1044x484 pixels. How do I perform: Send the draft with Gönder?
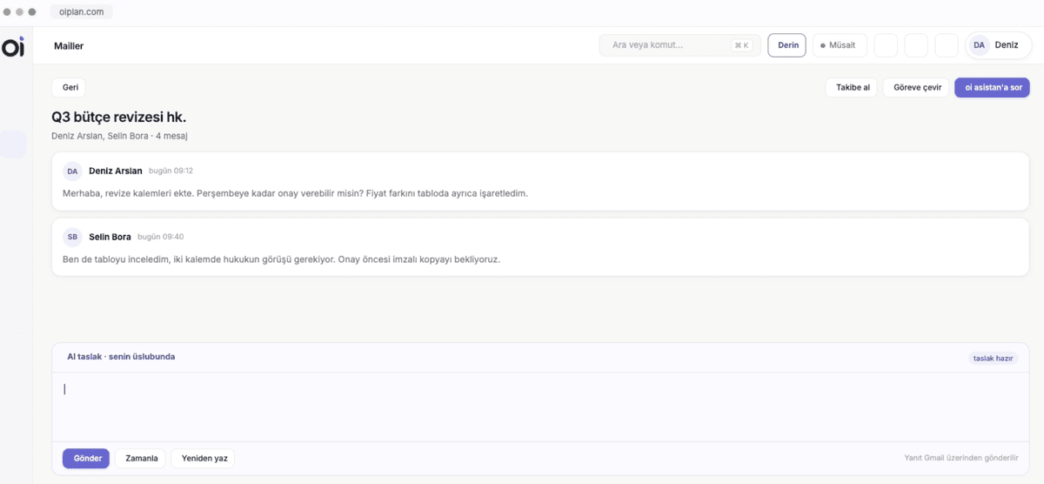coord(86,459)
